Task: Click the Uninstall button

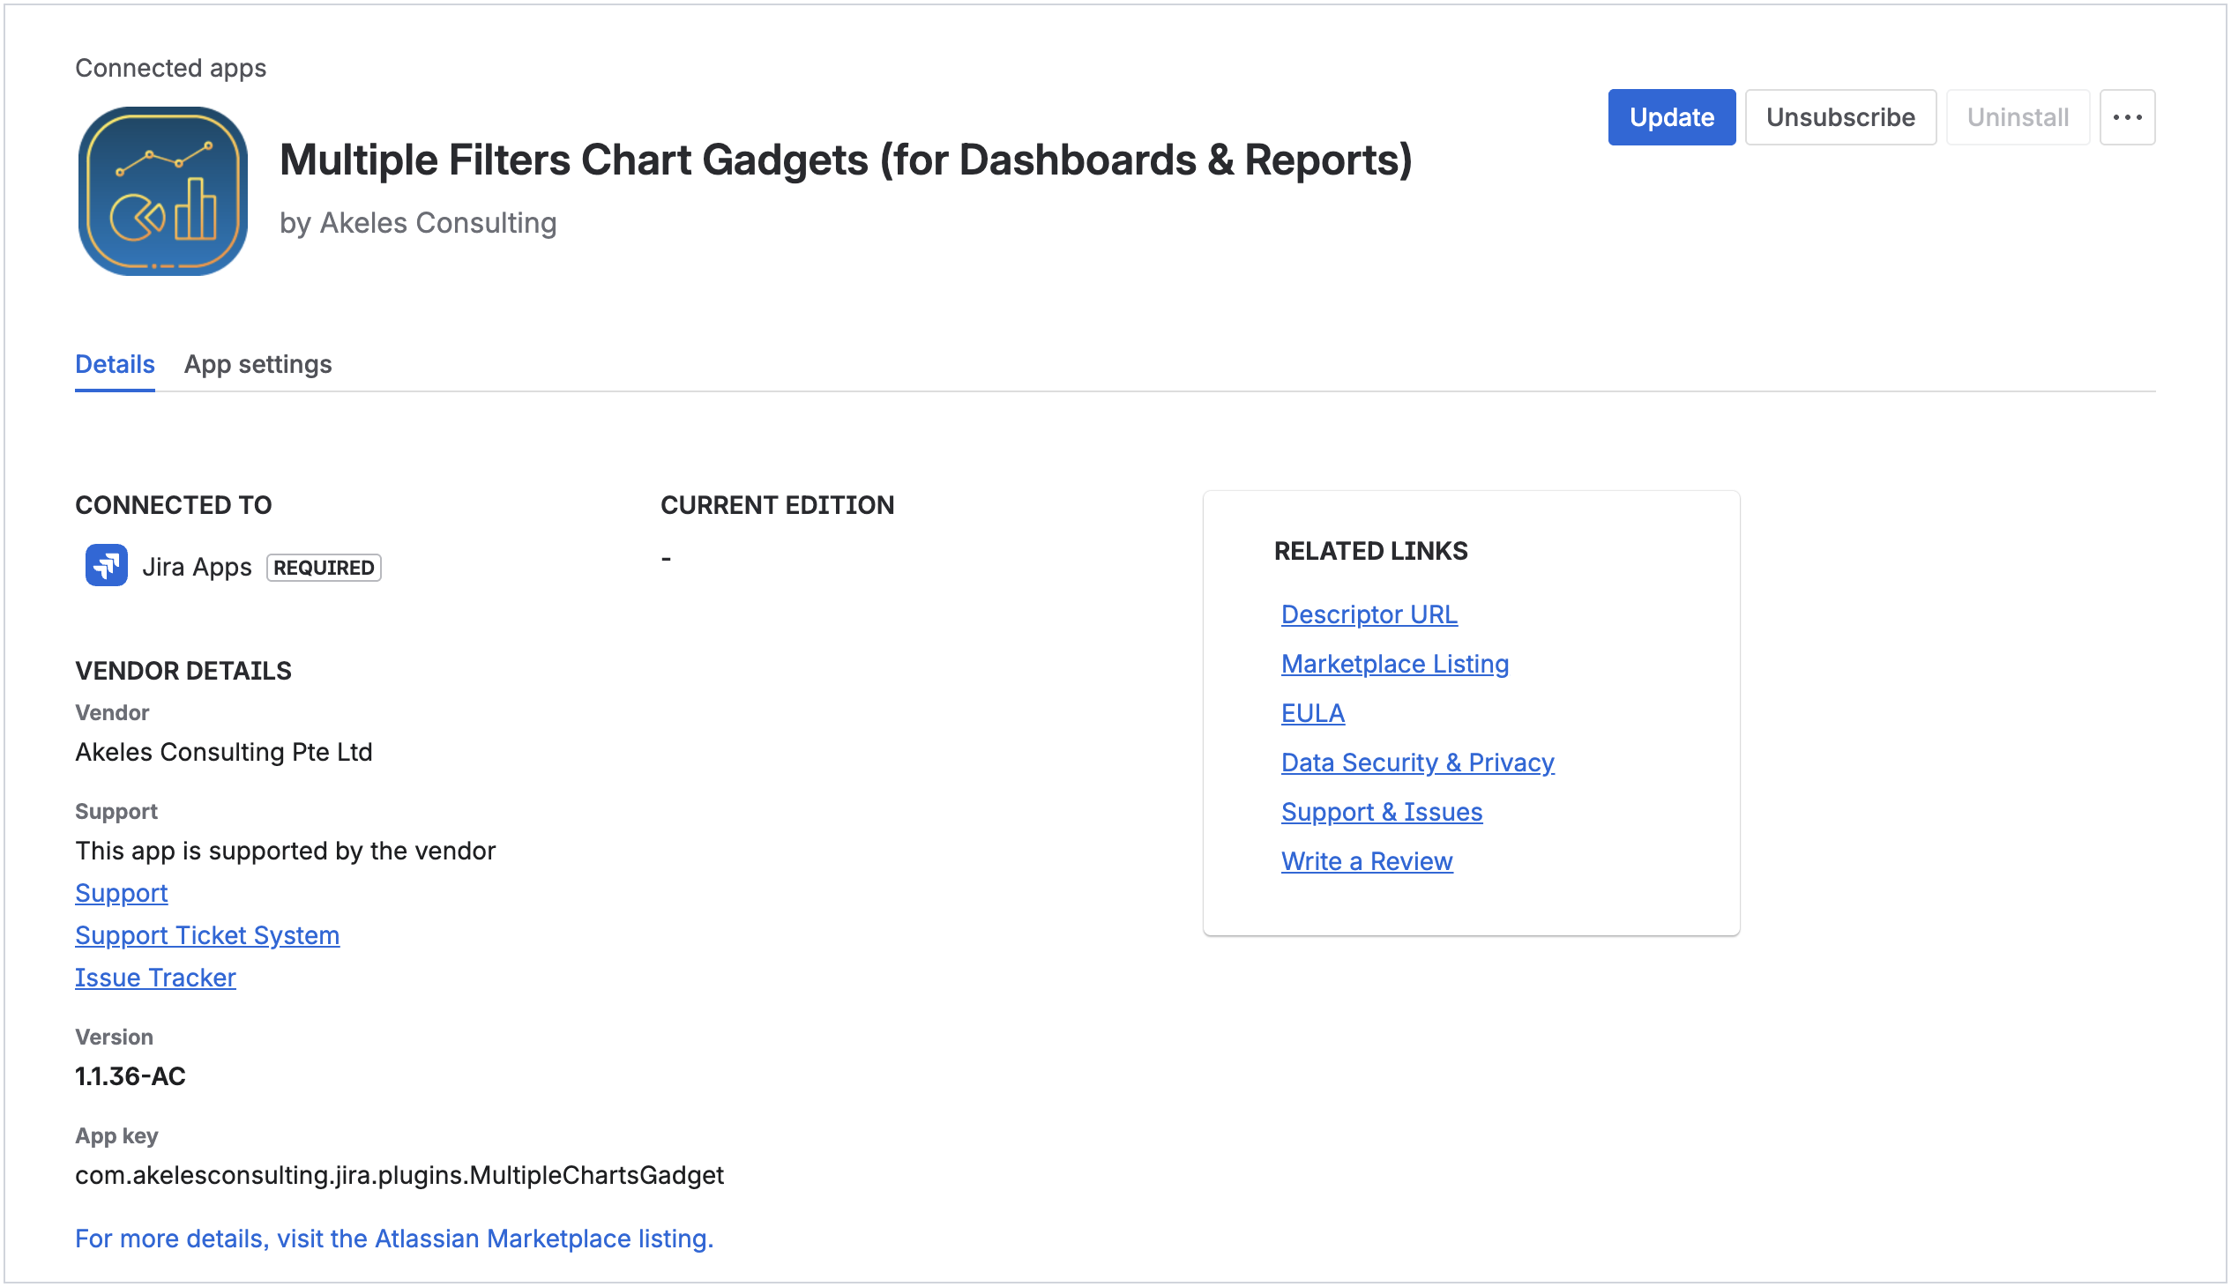Action: tap(2017, 116)
